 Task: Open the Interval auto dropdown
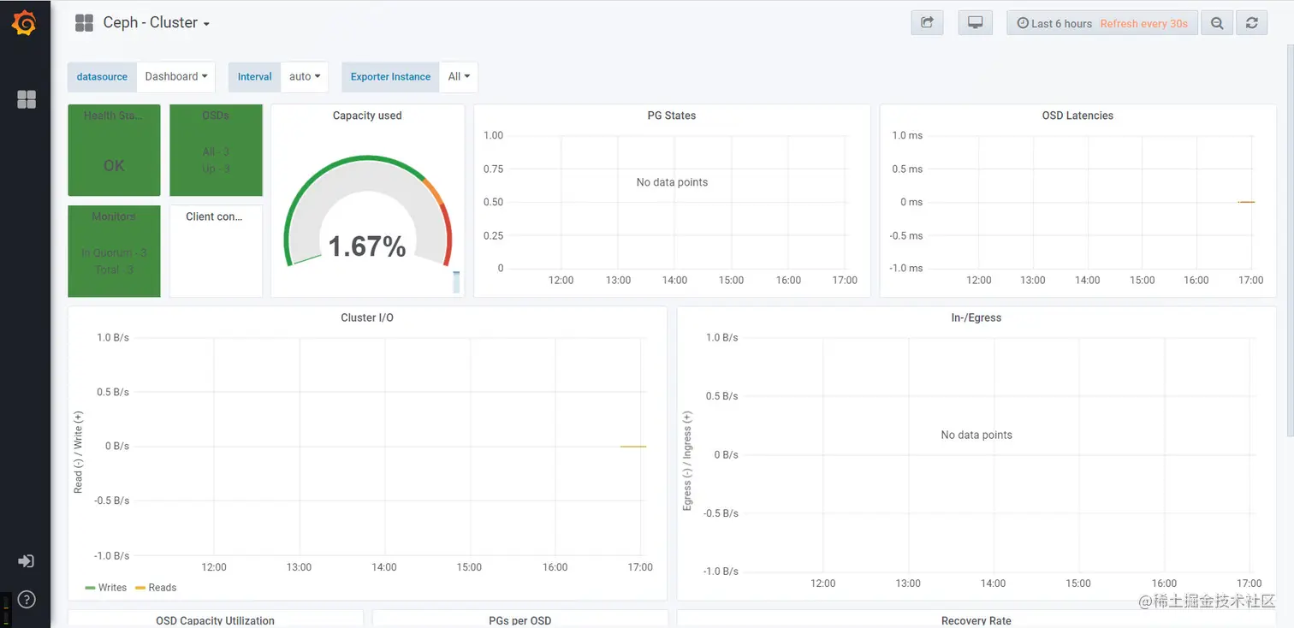[x=305, y=76]
